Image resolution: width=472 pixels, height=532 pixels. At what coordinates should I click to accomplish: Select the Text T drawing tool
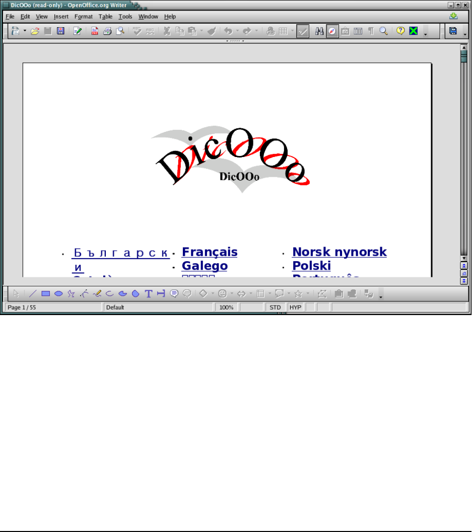click(149, 294)
